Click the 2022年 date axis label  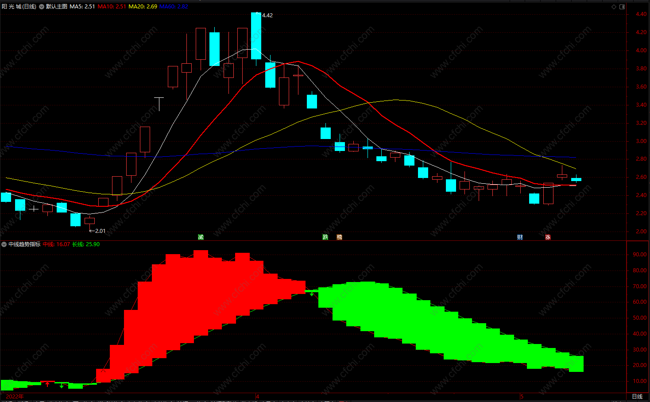point(15,396)
